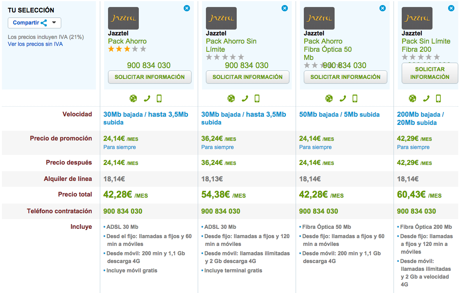Click mobile device icon under Pack Sin Límite Fibra 200
Viewport: 461px width, 293px height.
tap(438, 98)
